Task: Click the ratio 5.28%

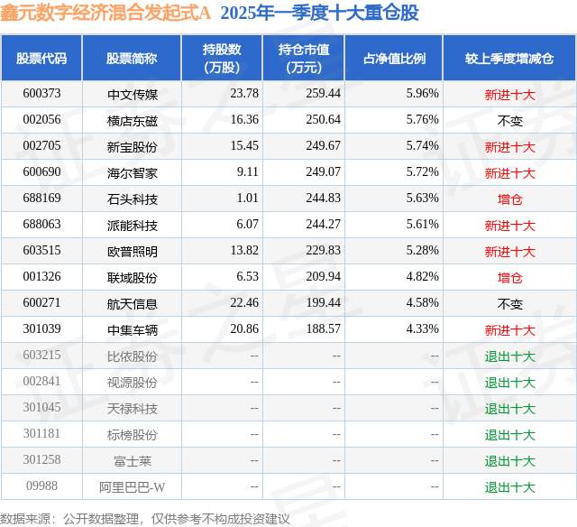Action: coord(423,251)
